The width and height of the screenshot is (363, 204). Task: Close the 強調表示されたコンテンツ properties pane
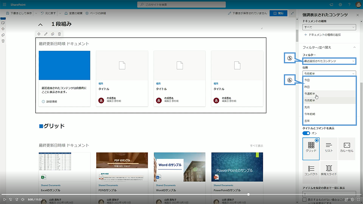[x=358, y=15]
